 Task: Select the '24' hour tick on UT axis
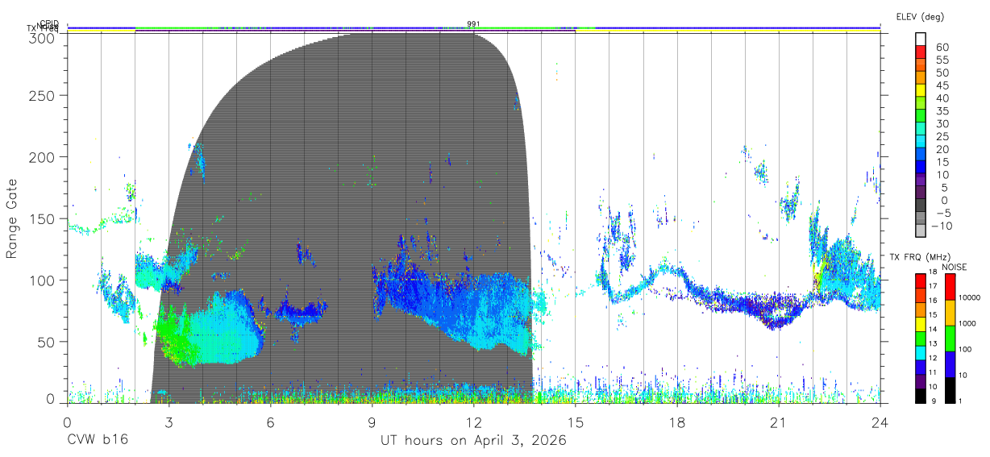pyautogui.click(x=880, y=422)
